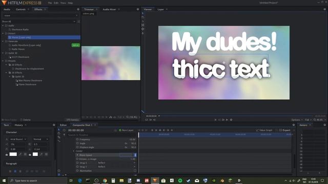Screen dimensions: 328x184
Task: Click the timeline Selection tool icon
Action: pyautogui.click(x=59, y=129)
